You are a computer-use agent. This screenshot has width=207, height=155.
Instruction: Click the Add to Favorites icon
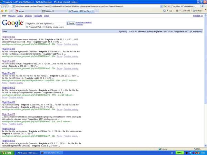(6, 11)
